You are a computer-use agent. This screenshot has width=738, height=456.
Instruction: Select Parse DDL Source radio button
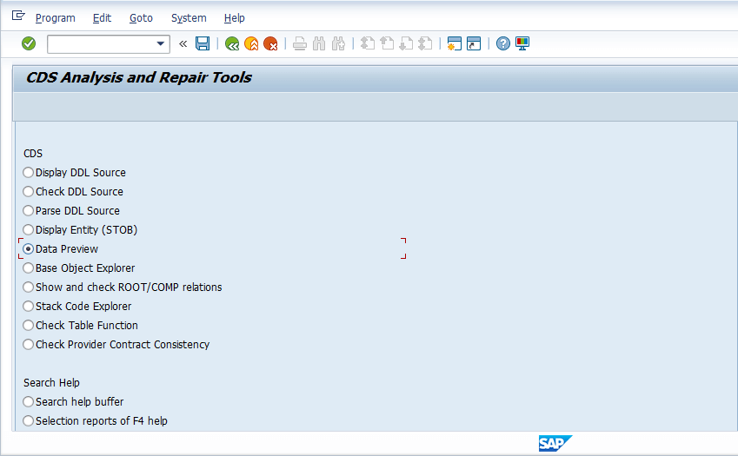pos(28,210)
